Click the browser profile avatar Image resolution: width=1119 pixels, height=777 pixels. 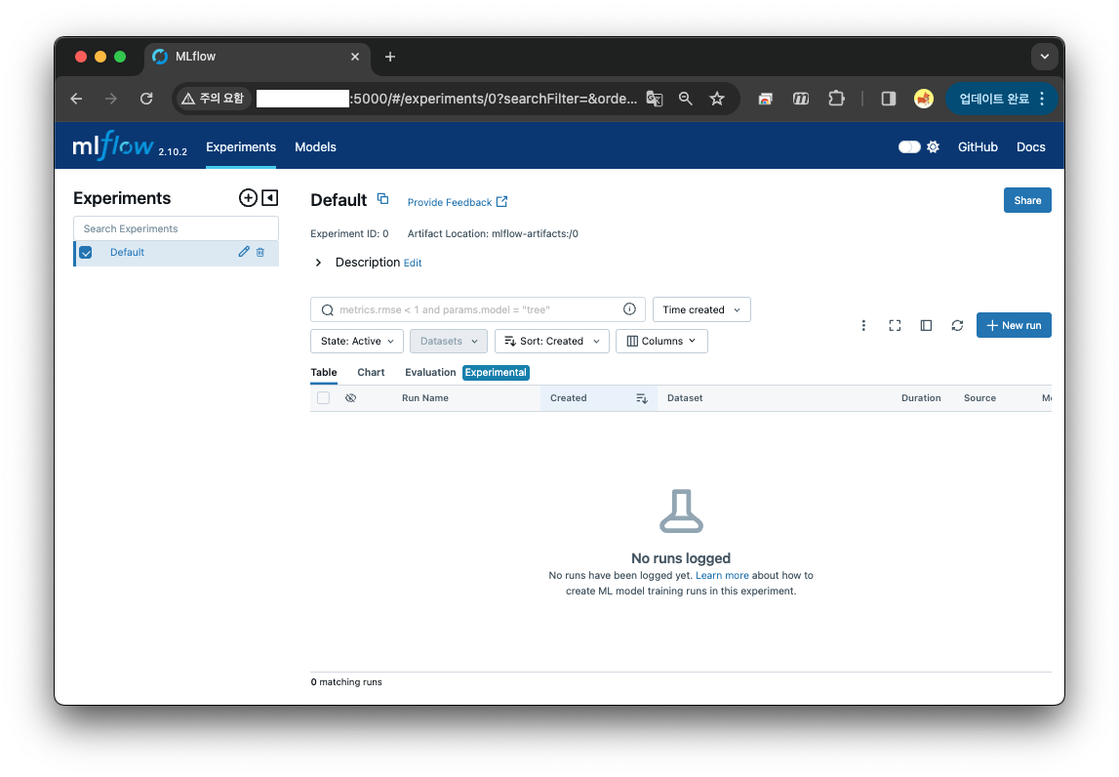click(924, 99)
